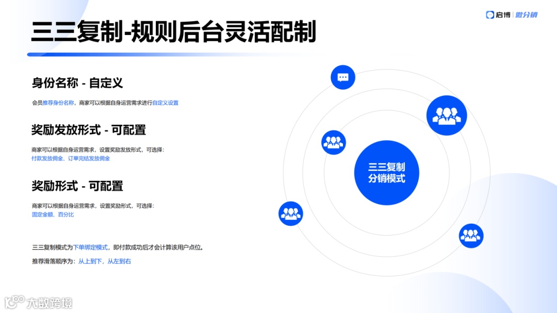Click the bottom-left people group icon

pyautogui.click(x=290, y=213)
